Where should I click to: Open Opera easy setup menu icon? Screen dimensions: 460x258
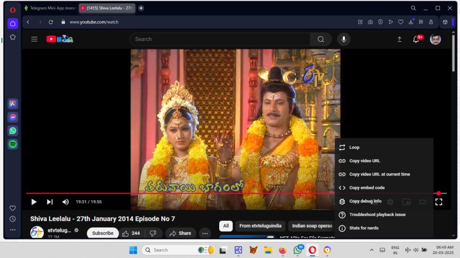pos(420,22)
